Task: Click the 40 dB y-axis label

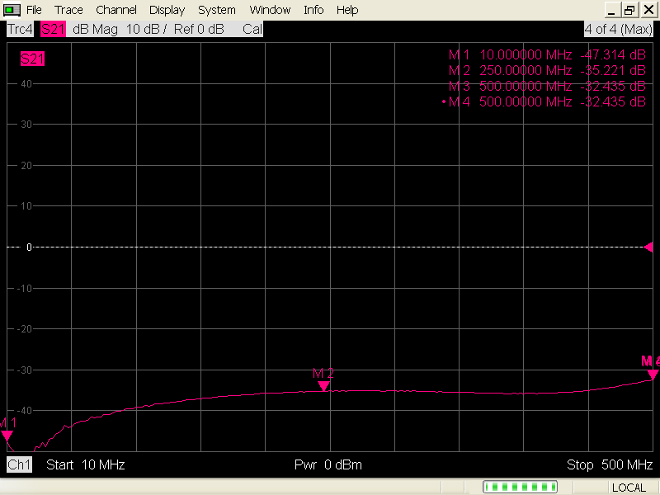Action: (26, 84)
